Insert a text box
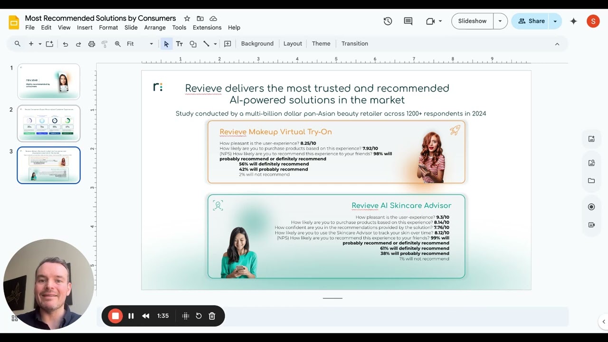The height and width of the screenshot is (342, 608). click(180, 44)
